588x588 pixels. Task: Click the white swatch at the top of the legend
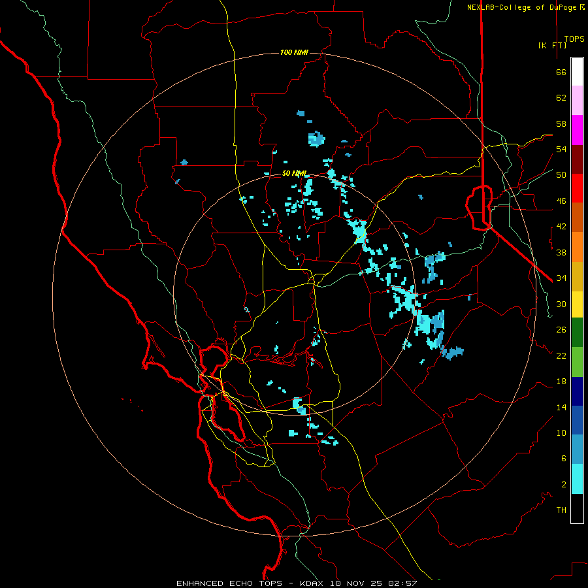tap(577, 72)
